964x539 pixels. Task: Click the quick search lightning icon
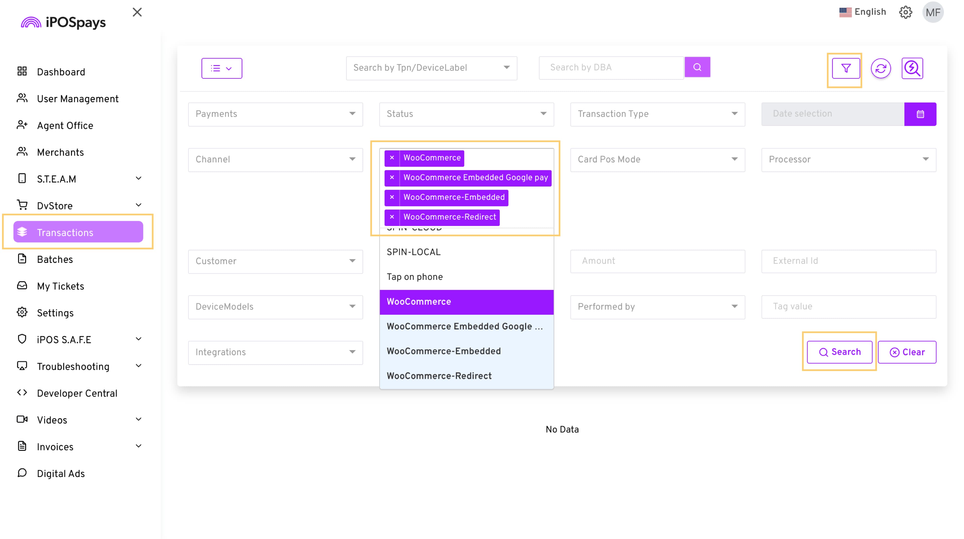[912, 69]
